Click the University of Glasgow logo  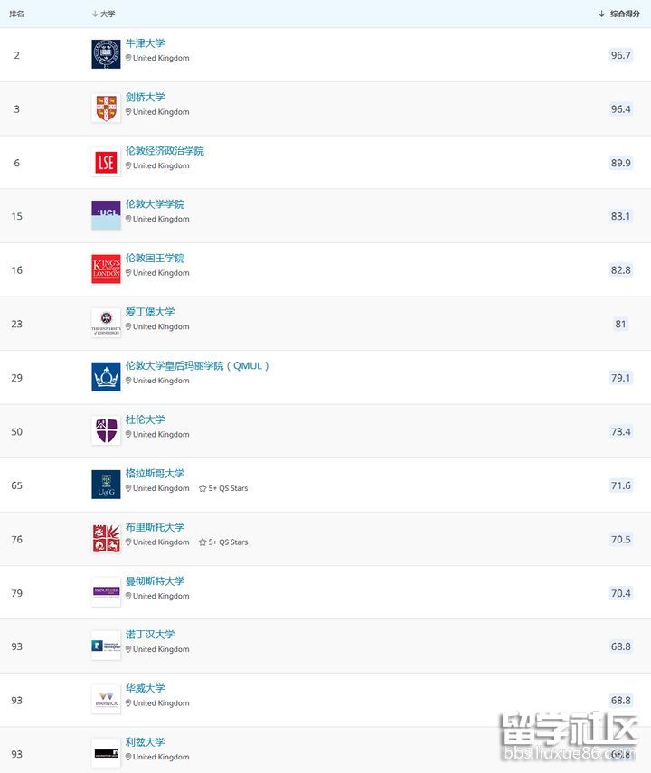[x=106, y=485]
